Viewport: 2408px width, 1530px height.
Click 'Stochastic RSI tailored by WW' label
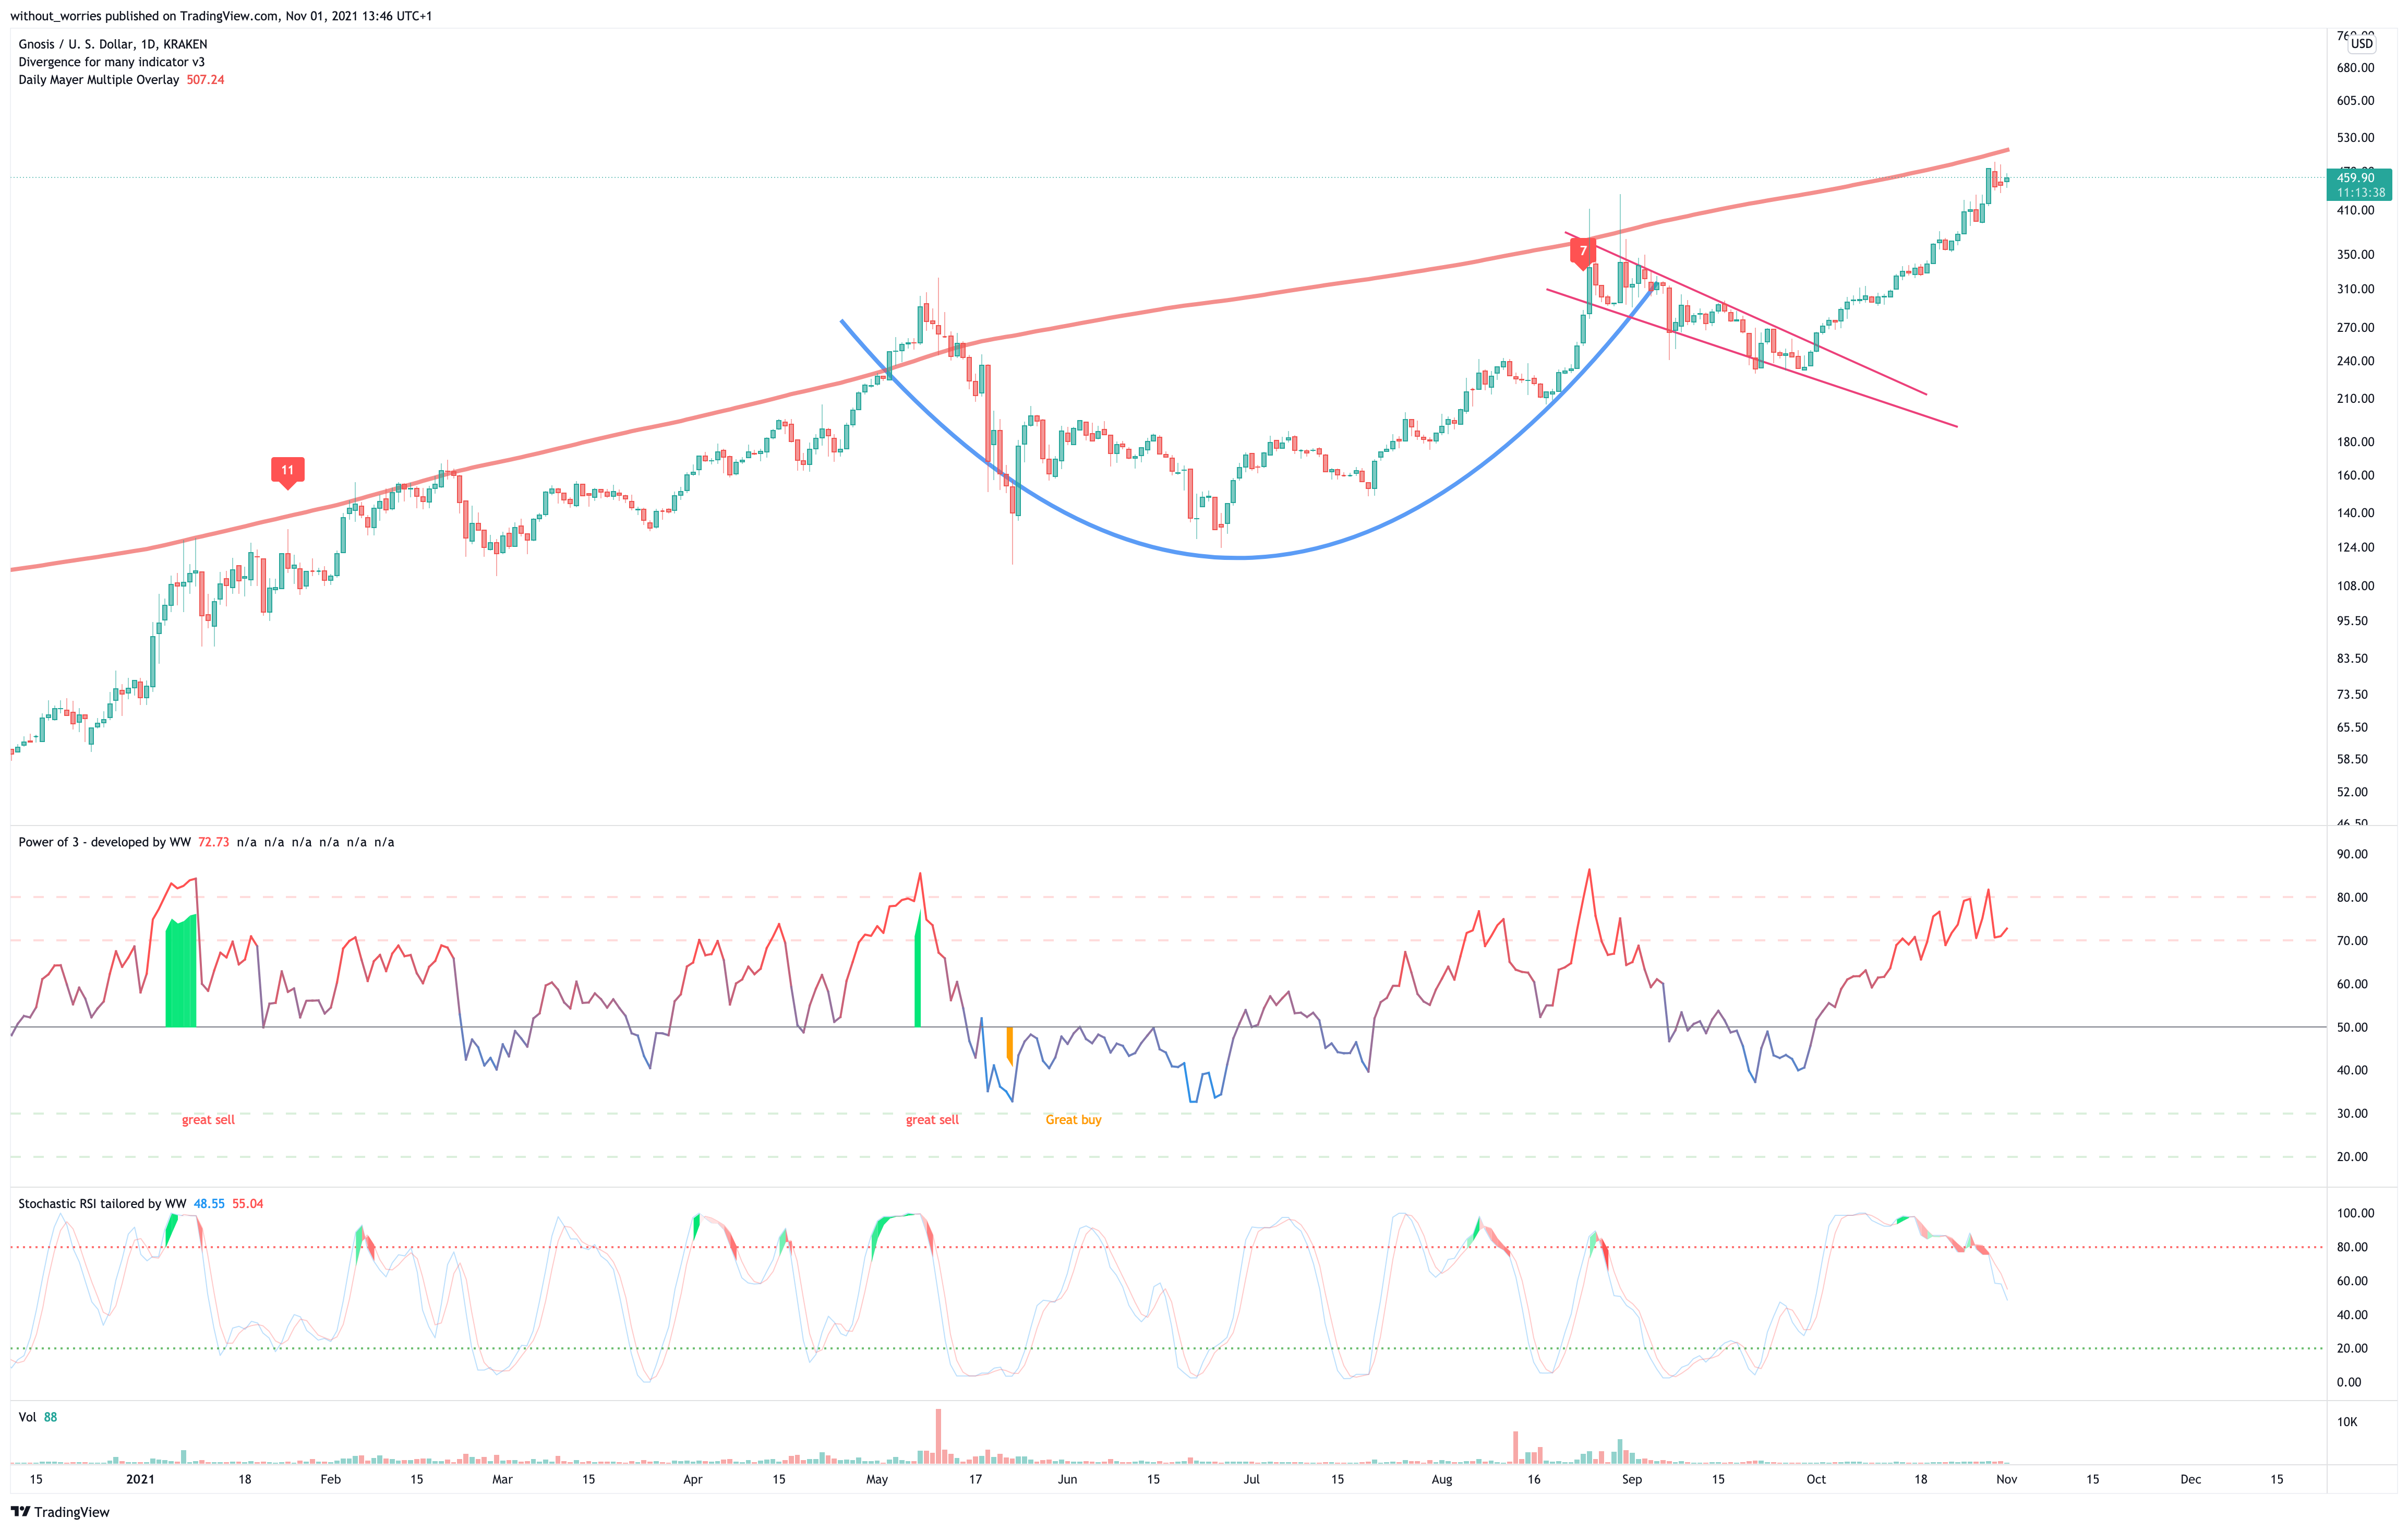pyautogui.click(x=102, y=1203)
